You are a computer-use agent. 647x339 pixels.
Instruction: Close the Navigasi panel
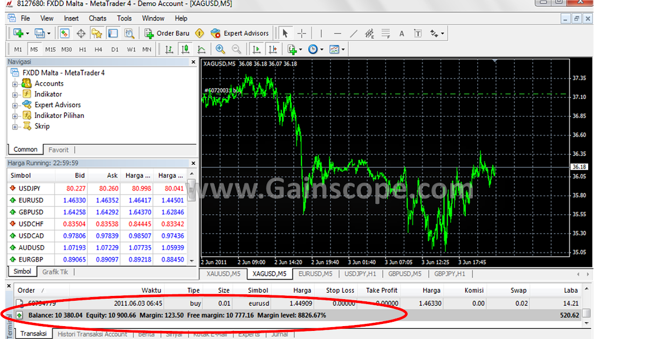[x=194, y=62]
